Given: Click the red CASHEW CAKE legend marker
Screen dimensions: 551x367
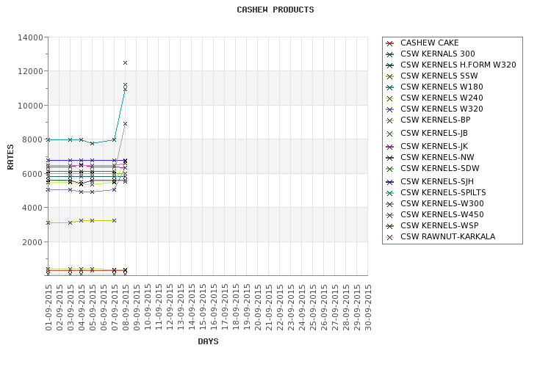Looking at the screenshot, I should (389, 43).
